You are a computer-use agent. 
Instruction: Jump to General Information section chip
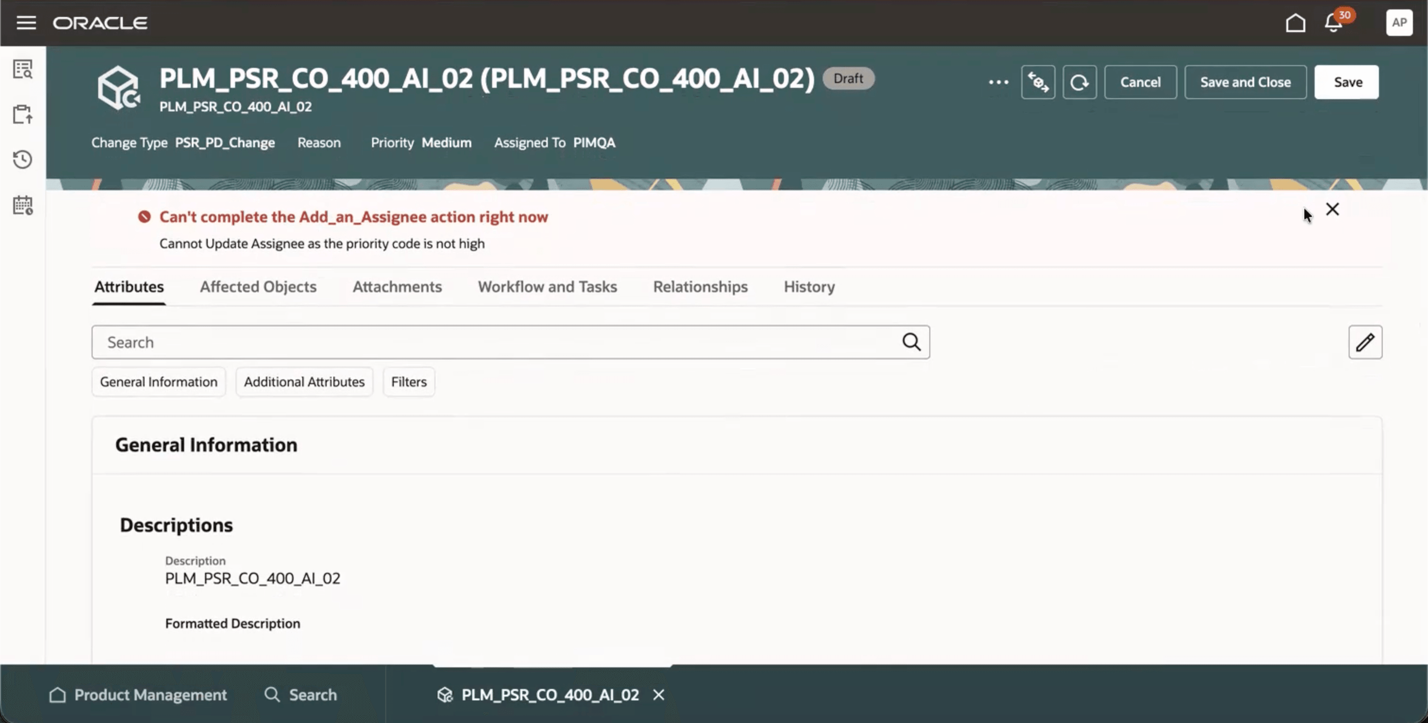[159, 382]
